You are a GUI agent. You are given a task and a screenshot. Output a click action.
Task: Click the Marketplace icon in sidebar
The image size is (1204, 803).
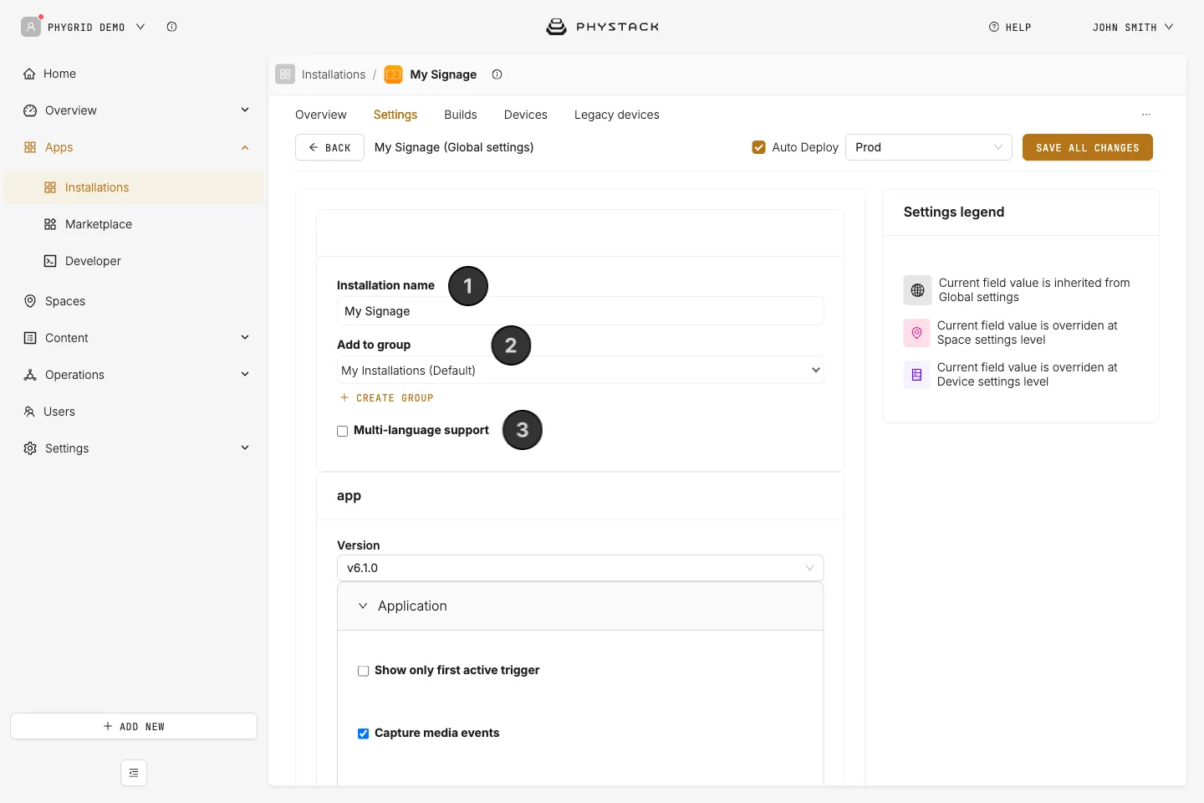pos(50,224)
